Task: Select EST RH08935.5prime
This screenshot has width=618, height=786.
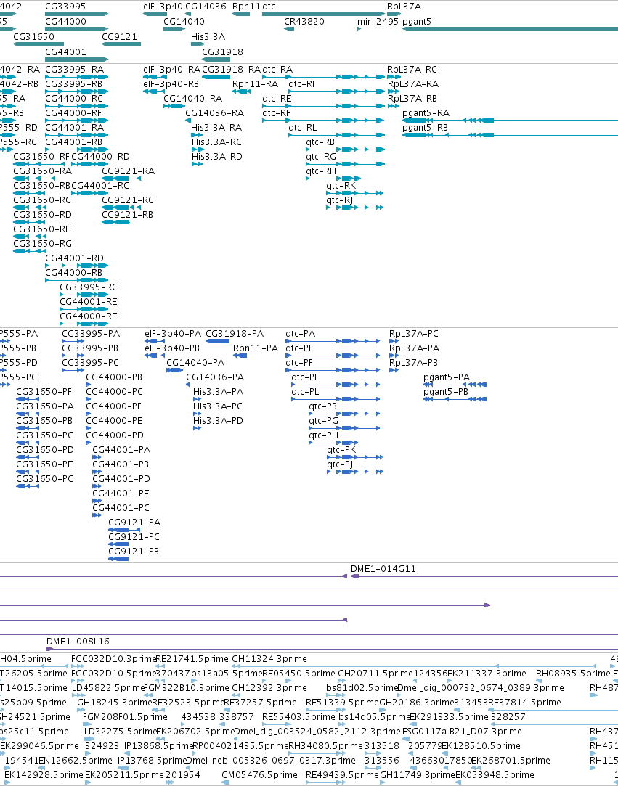Action: pos(573,674)
